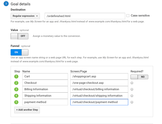Click the Billing Information name field

(45, 89)
